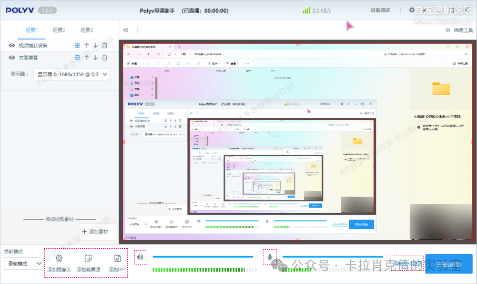The height and width of the screenshot is (284, 477).
Task: Select the 视频捕获设备 row label
Action: point(33,46)
